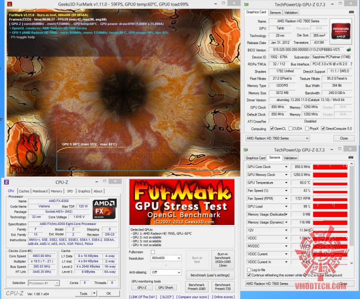Click the GPU Load red history graph
360x299 pixels.
click(x=330, y=206)
